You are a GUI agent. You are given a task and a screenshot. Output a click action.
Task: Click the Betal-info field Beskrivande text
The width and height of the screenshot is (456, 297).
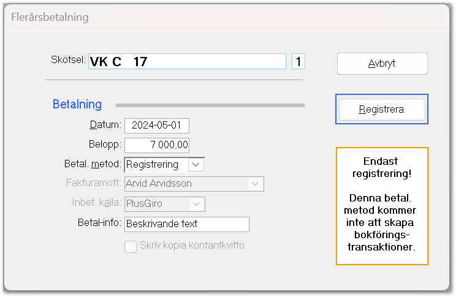(187, 224)
